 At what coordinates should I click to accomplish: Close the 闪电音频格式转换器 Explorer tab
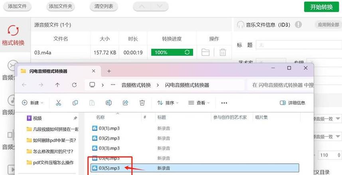tap(93, 71)
